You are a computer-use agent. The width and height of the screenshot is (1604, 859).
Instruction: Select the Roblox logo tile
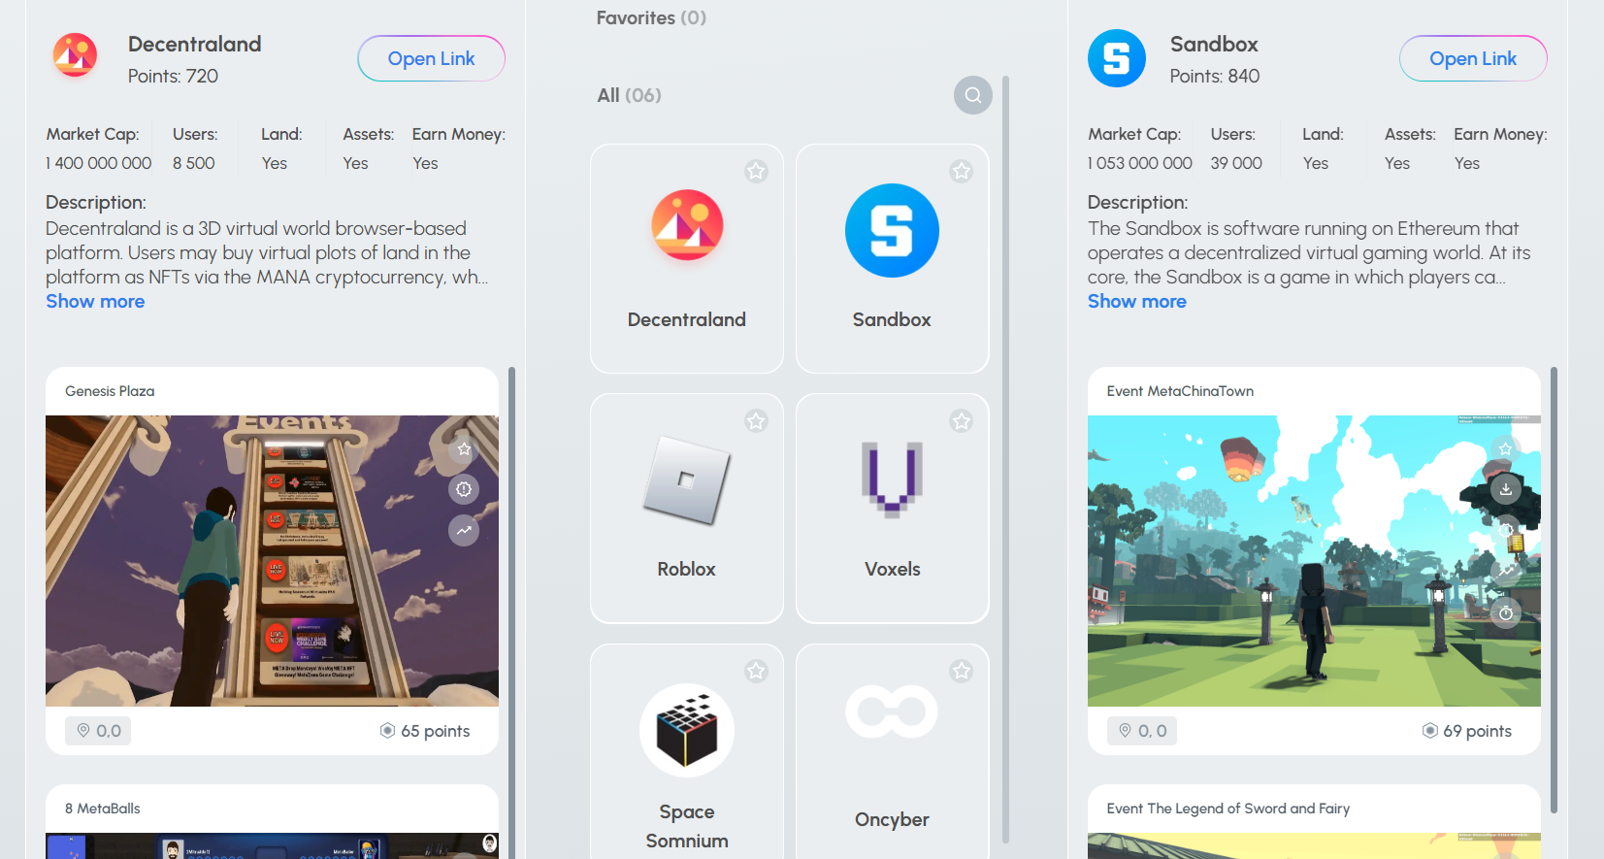click(687, 479)
